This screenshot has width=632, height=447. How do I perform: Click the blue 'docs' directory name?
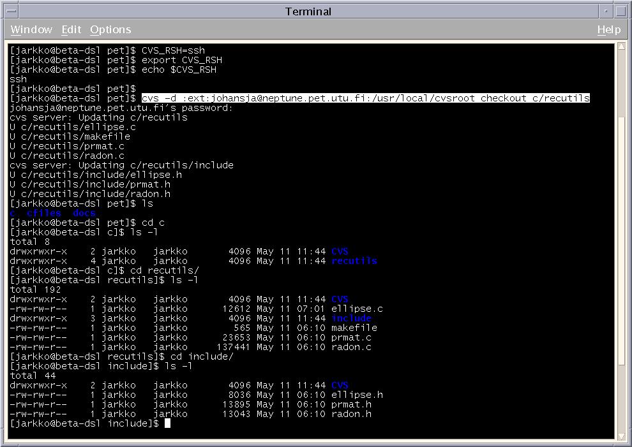click(x=84, y=213)
